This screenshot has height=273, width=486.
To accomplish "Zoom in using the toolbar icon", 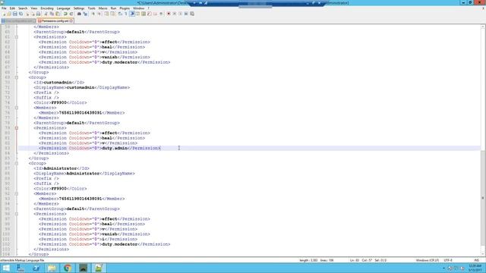I will [x=93, y=14].
